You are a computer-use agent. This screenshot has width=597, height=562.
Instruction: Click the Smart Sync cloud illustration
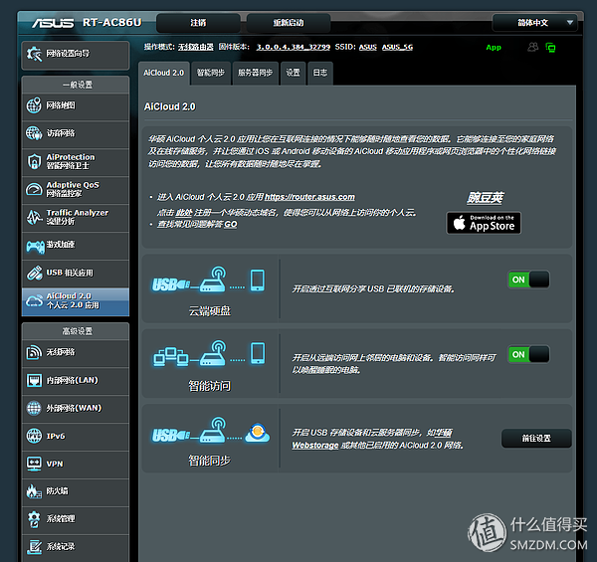211,431
